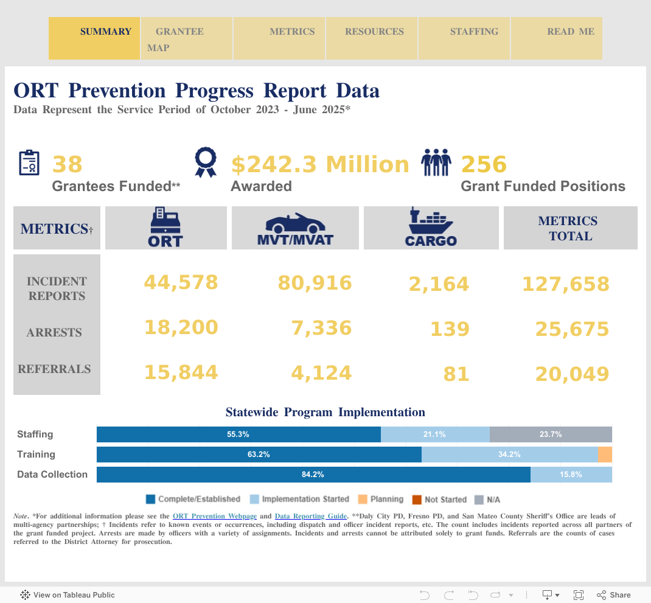The height and width of the screenshot is (603, 651).
Task: Expand the Refresh options dropdown arrow
Action: point(511,595)
